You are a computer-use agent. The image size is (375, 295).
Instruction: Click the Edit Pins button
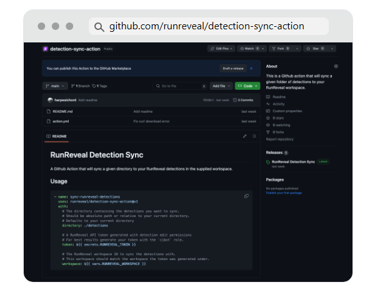pyautogui.click(x=221, y=49)
